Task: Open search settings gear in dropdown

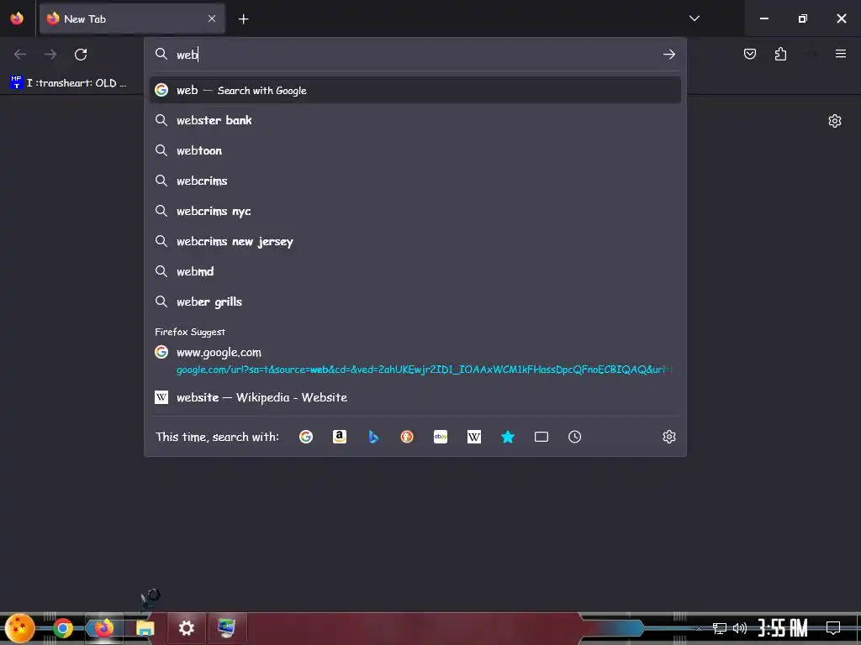Action: coord(668,437)
